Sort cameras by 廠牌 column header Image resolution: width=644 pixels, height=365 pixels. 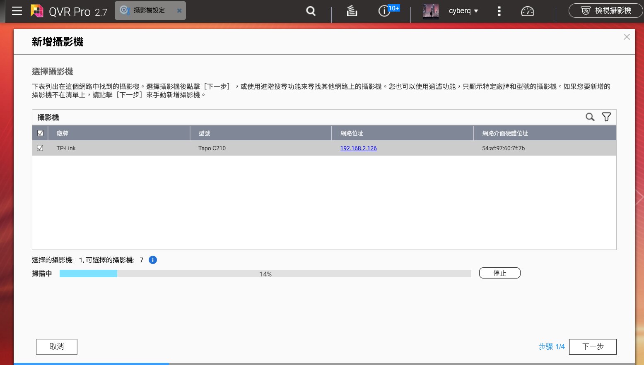[63, 133]
